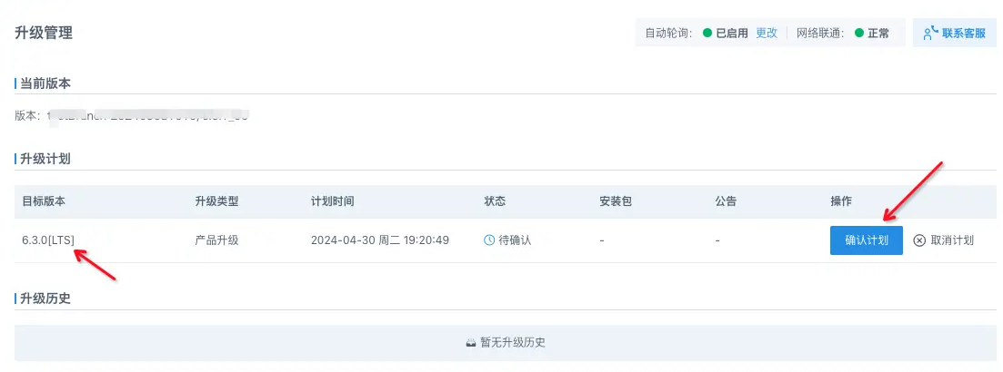This screenshot has width=1003, height=372.
Task: Click the 状态 column header
Action: (x=495, y=201)
